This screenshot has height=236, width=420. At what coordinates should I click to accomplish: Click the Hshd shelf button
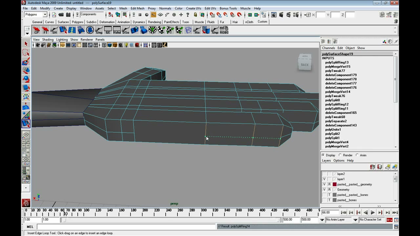pyautogui.click(x=116, y=30)
